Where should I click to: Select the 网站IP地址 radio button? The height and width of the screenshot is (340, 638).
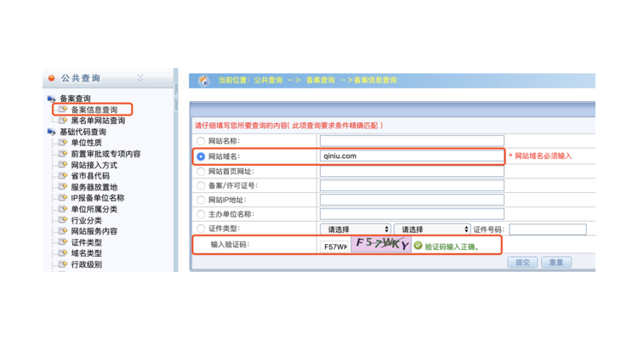point(201,200)
